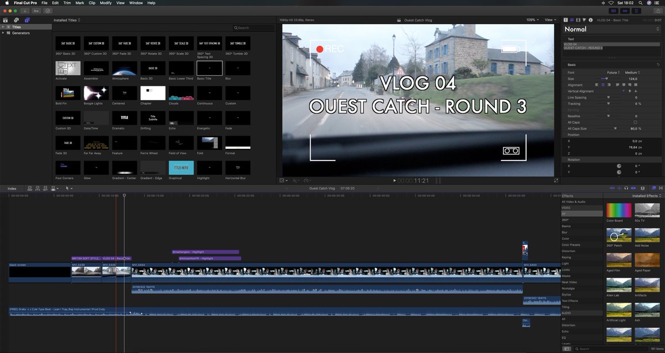
Task: Click the timeline Index button
Action: pyautogui.click(x=12, y=188)
